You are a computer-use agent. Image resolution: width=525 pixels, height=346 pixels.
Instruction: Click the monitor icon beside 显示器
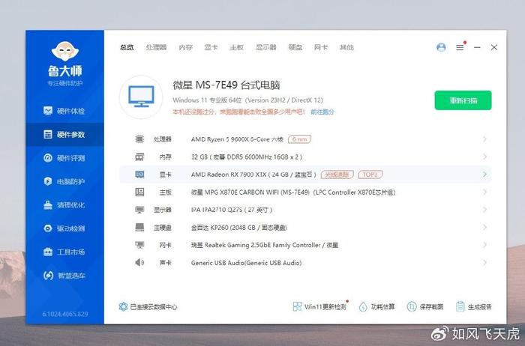pyautogui.click(x=139, y=210)
